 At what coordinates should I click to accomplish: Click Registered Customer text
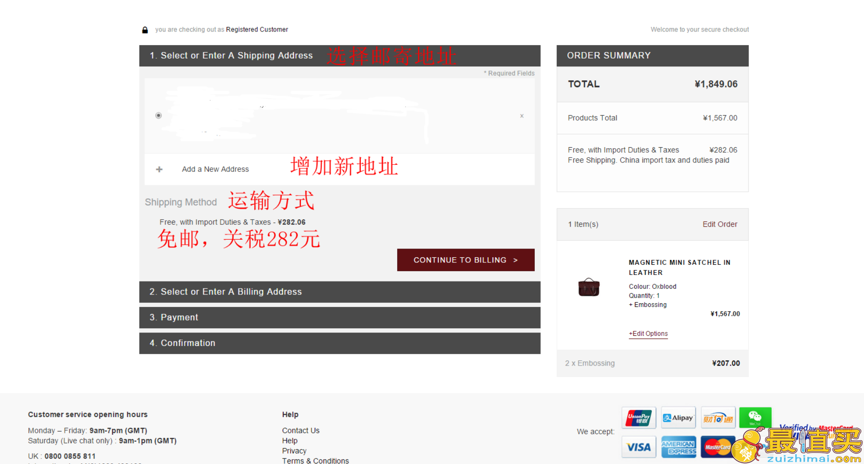click(x=257, y=29)
